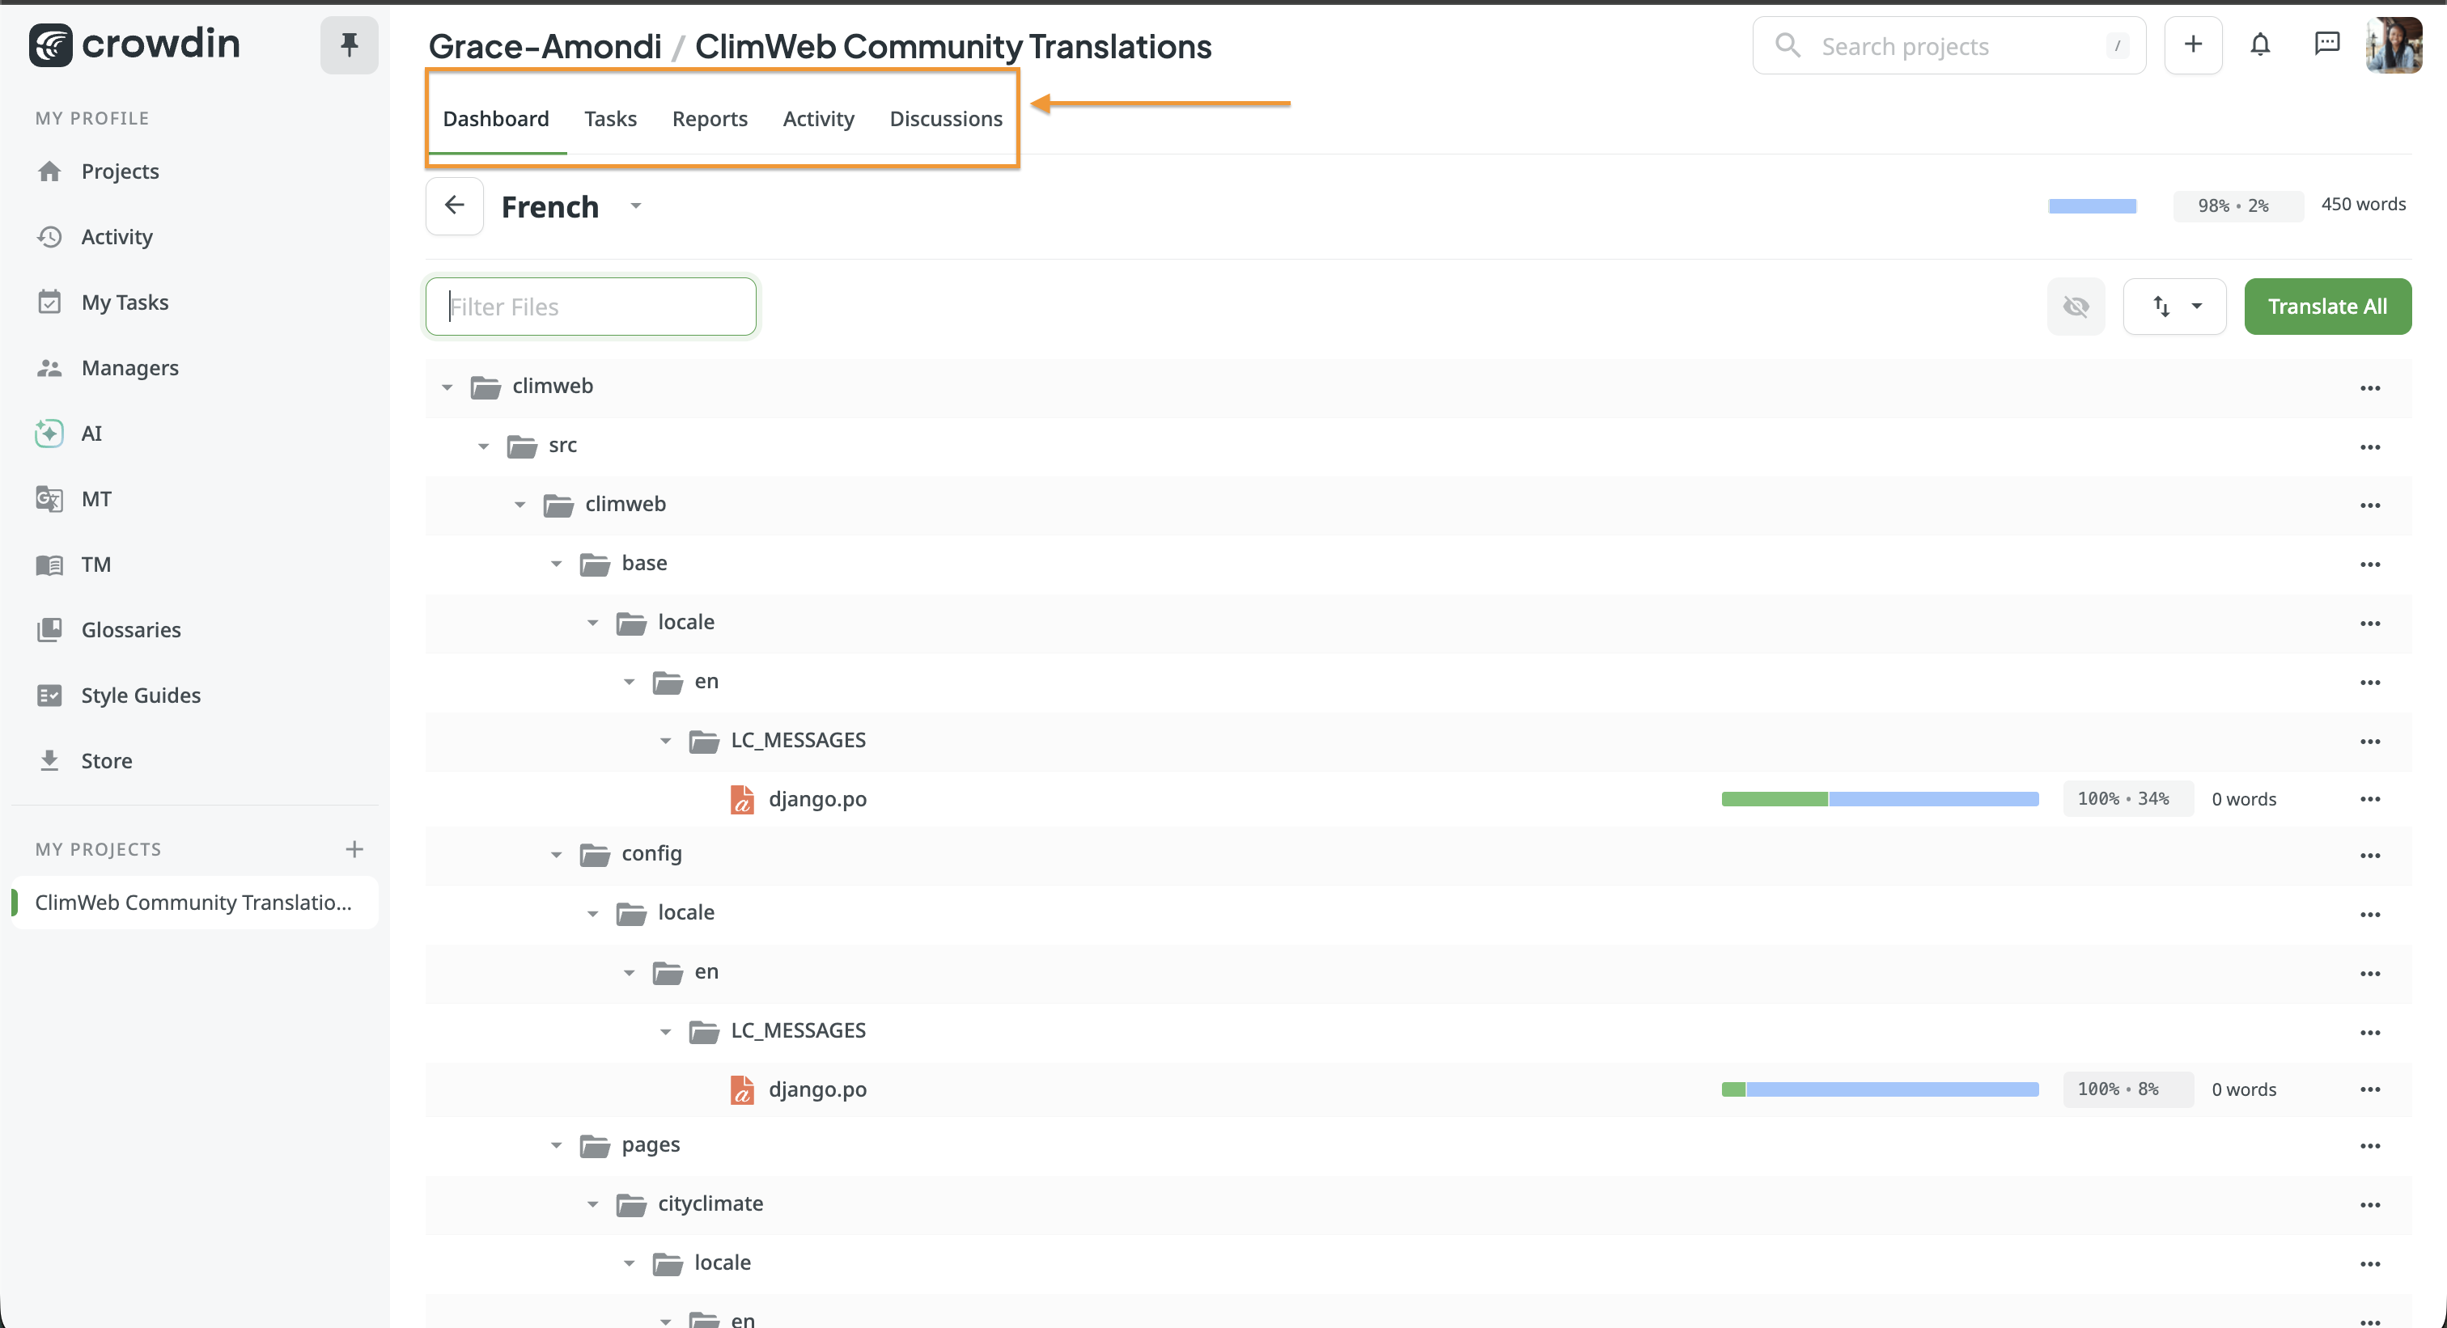Click the ClimWeb Community Translations title link
The height and width of the screenshot is (1328, 2447).
pos(952,45)
